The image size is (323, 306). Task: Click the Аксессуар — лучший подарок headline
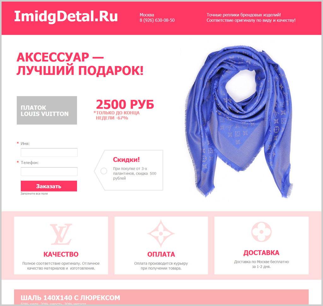(80, 64)
